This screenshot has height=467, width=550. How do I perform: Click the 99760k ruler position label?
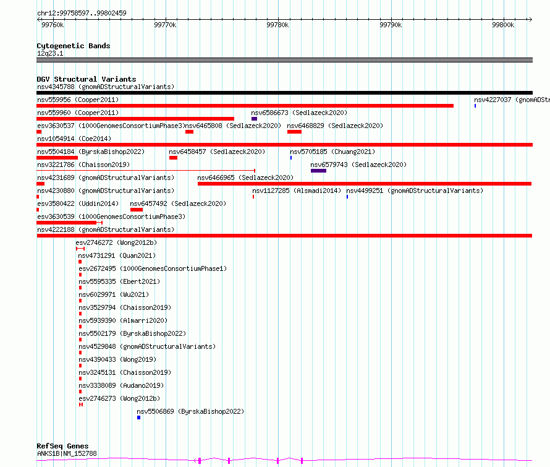click(53, 25)
